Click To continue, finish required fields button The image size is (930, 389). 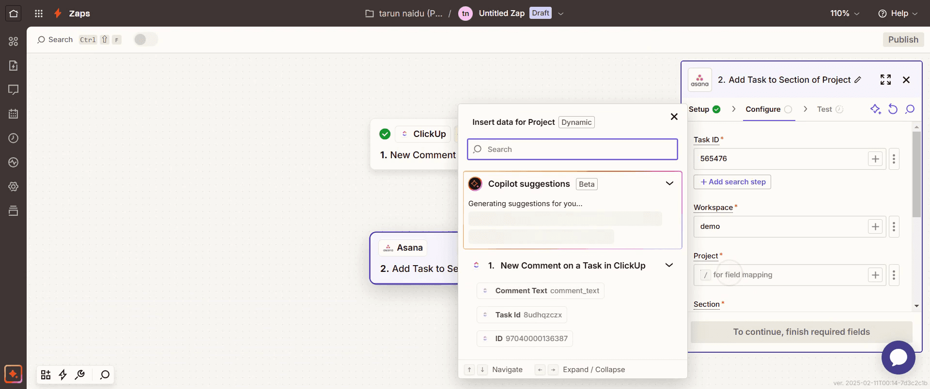(801, 332)
